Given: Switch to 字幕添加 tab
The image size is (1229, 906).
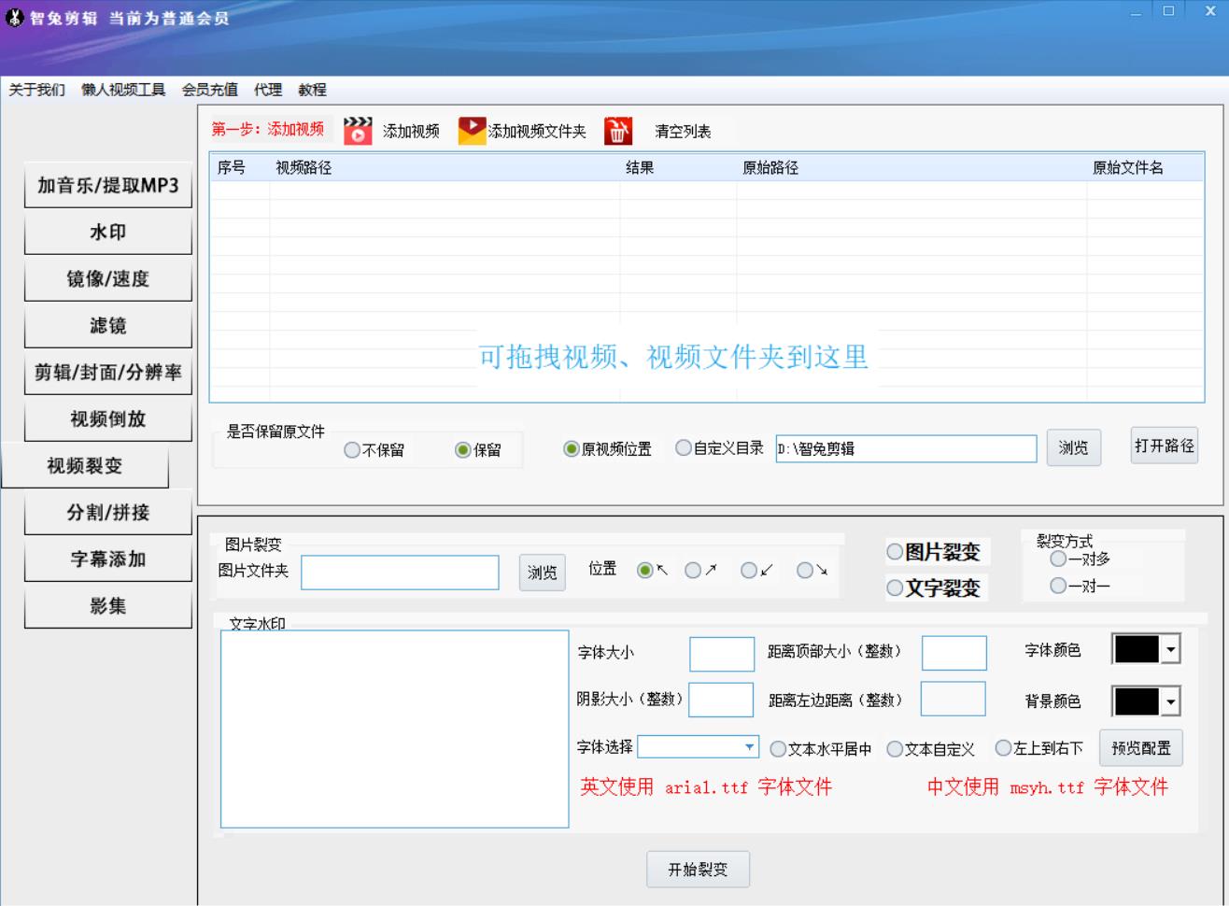Looking at the screenshot, I should pos(108,559).
